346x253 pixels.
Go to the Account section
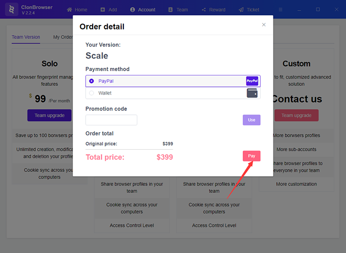(x=143, y=10)
